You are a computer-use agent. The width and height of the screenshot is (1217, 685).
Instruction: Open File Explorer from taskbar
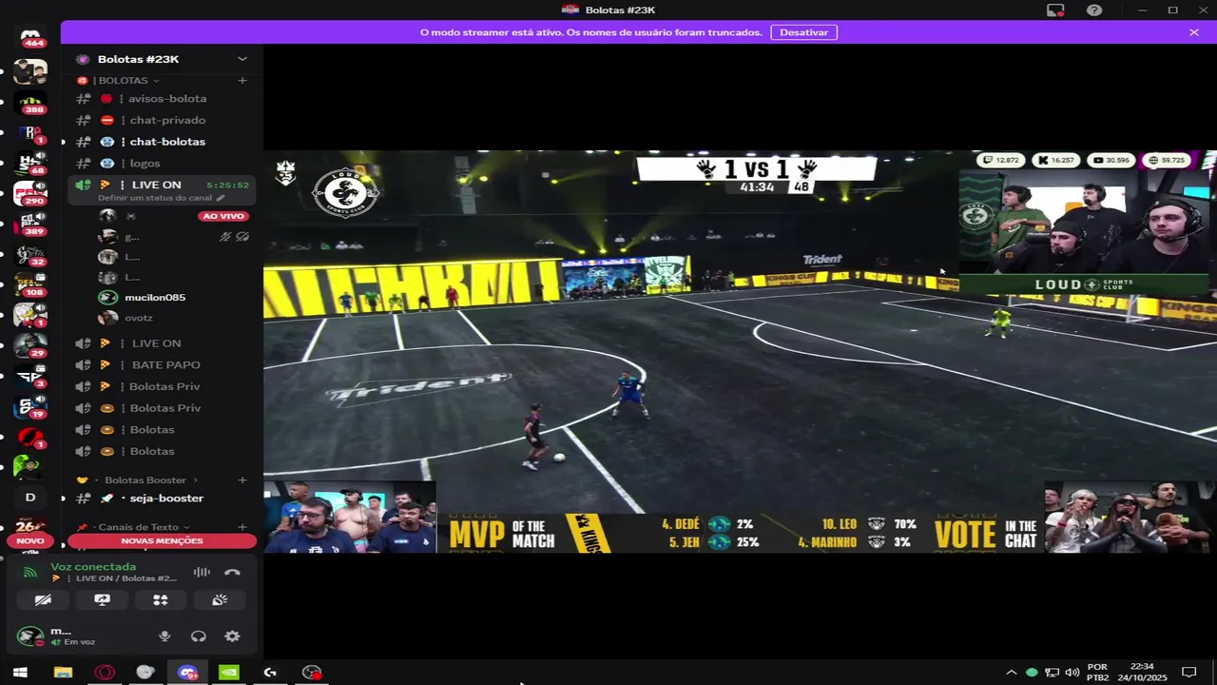(63, 673)
